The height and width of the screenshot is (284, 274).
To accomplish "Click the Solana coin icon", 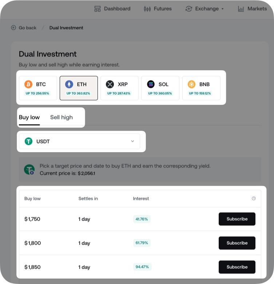I will pyautogui.click(x=151, y=84).
